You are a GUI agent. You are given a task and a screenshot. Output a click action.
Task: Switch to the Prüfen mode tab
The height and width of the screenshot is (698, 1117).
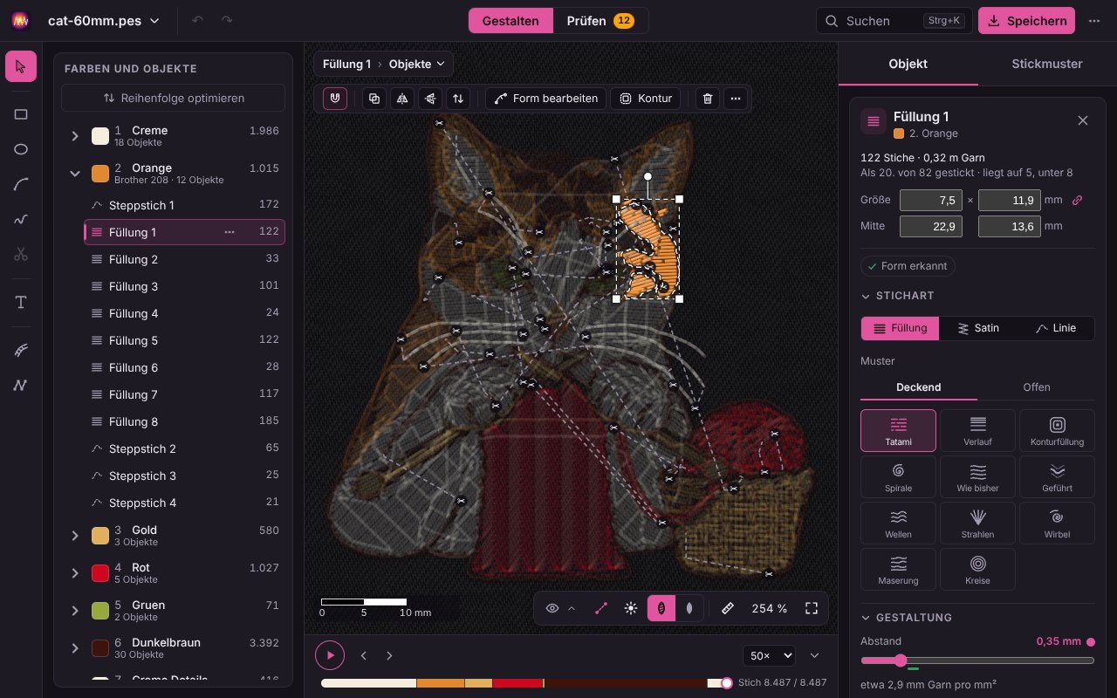[600, 21]
